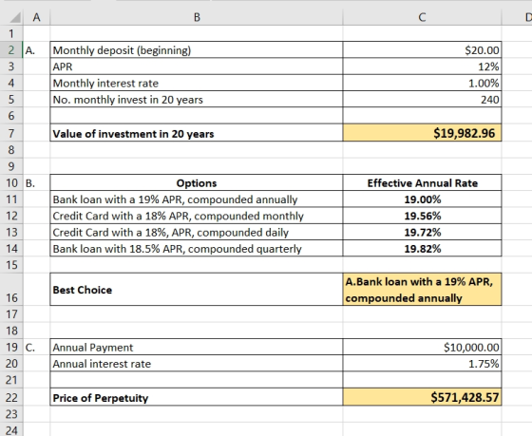Click the 'C.' section label cell
The image size is (532, 436).
click(37, 347)
